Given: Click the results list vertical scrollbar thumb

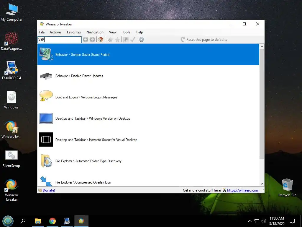Looking at the screenshot, I should click(262, 104).
